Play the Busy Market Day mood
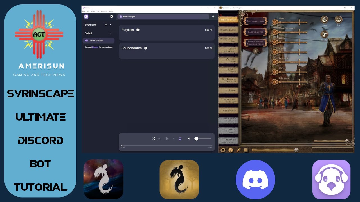Viewport: 360px width, 202px height. 255,21
